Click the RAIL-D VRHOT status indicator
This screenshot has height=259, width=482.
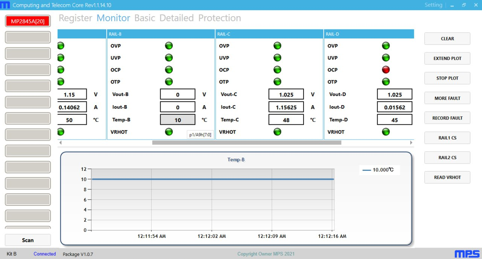click(x=385, y=132)
